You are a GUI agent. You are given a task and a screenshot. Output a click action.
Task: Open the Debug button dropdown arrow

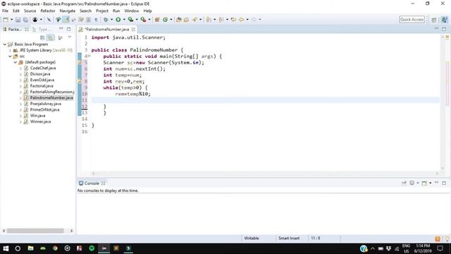pyautogui.click(x=111, y=20)
